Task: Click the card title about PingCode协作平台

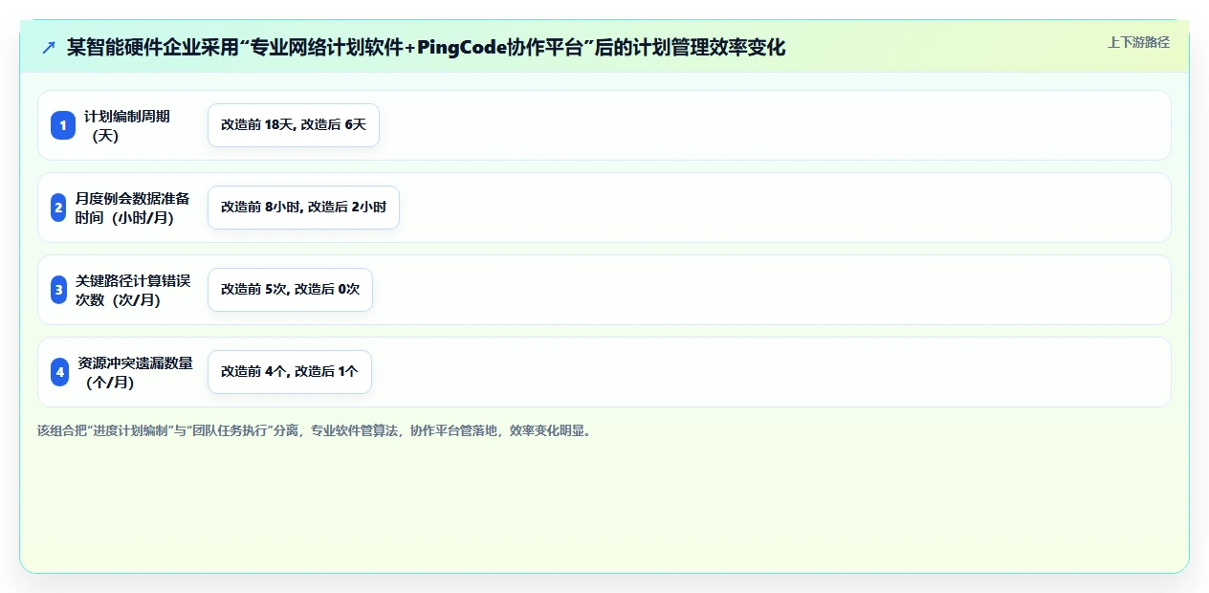Action: (x=426, y=48)
